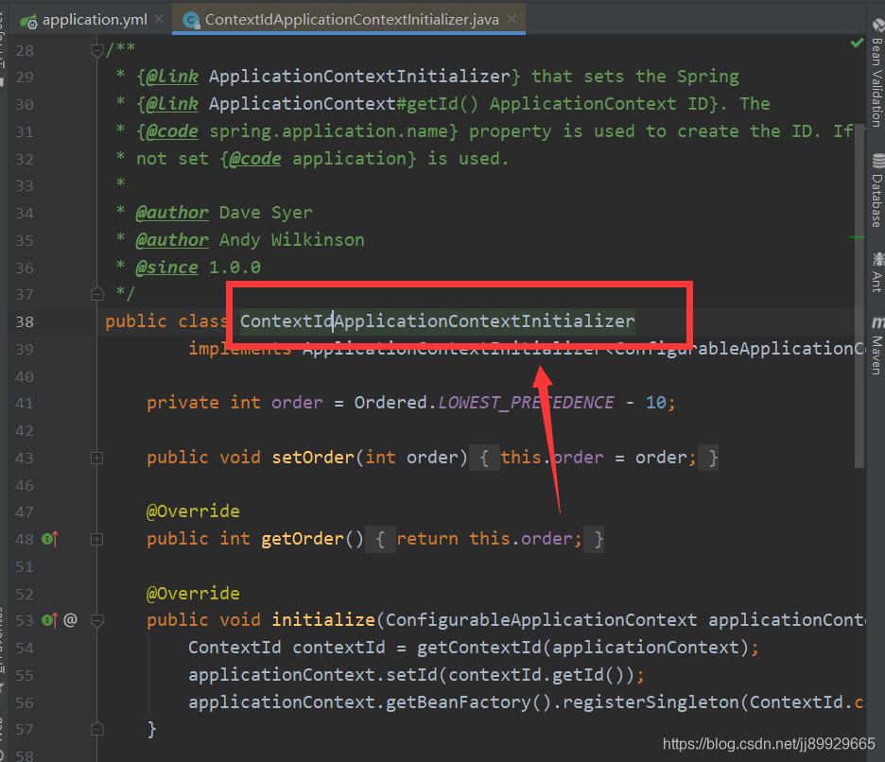The height and width of the screenshot is (762, 885).
Task: Click the author name Andy Wilkinson
Action: point(292,240)
